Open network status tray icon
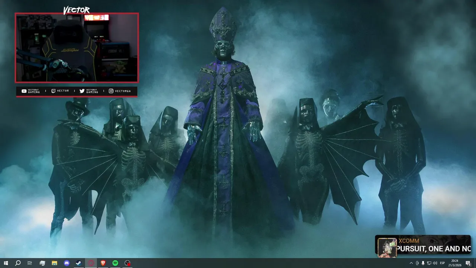The width and height of the screenshot is (476, 268). (x=429, y=263)
